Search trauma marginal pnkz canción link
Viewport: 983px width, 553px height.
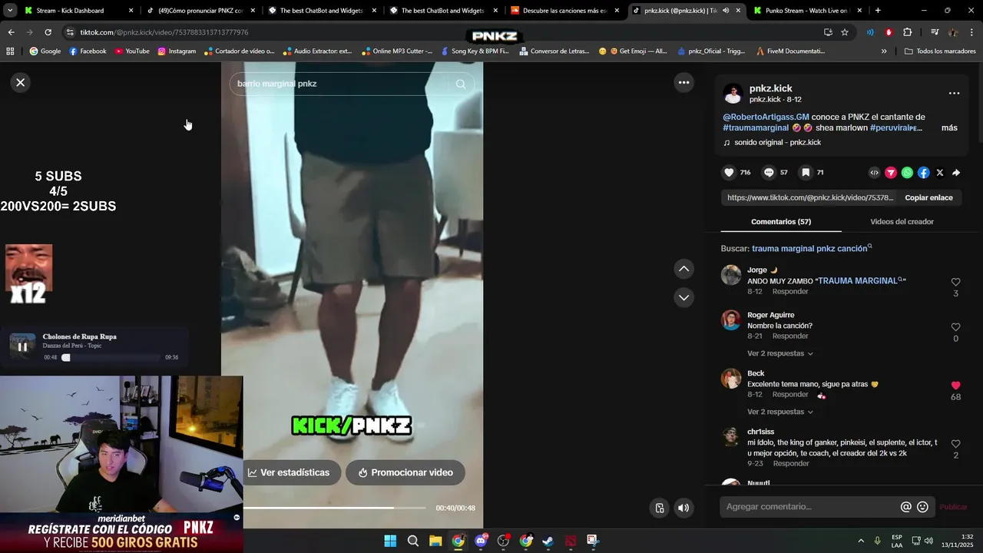pos(812,249)
